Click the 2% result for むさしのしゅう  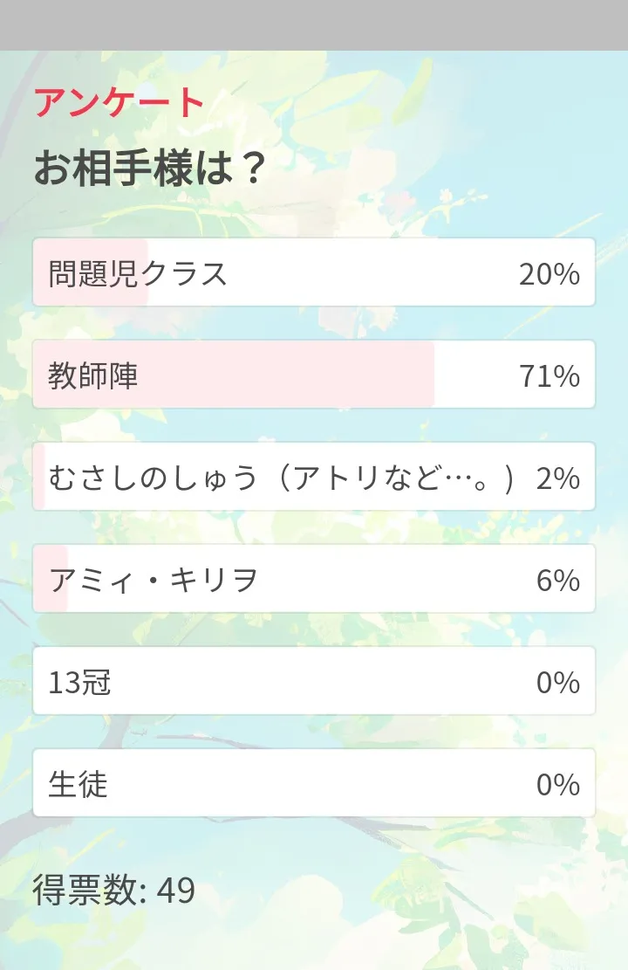(558, 478)
